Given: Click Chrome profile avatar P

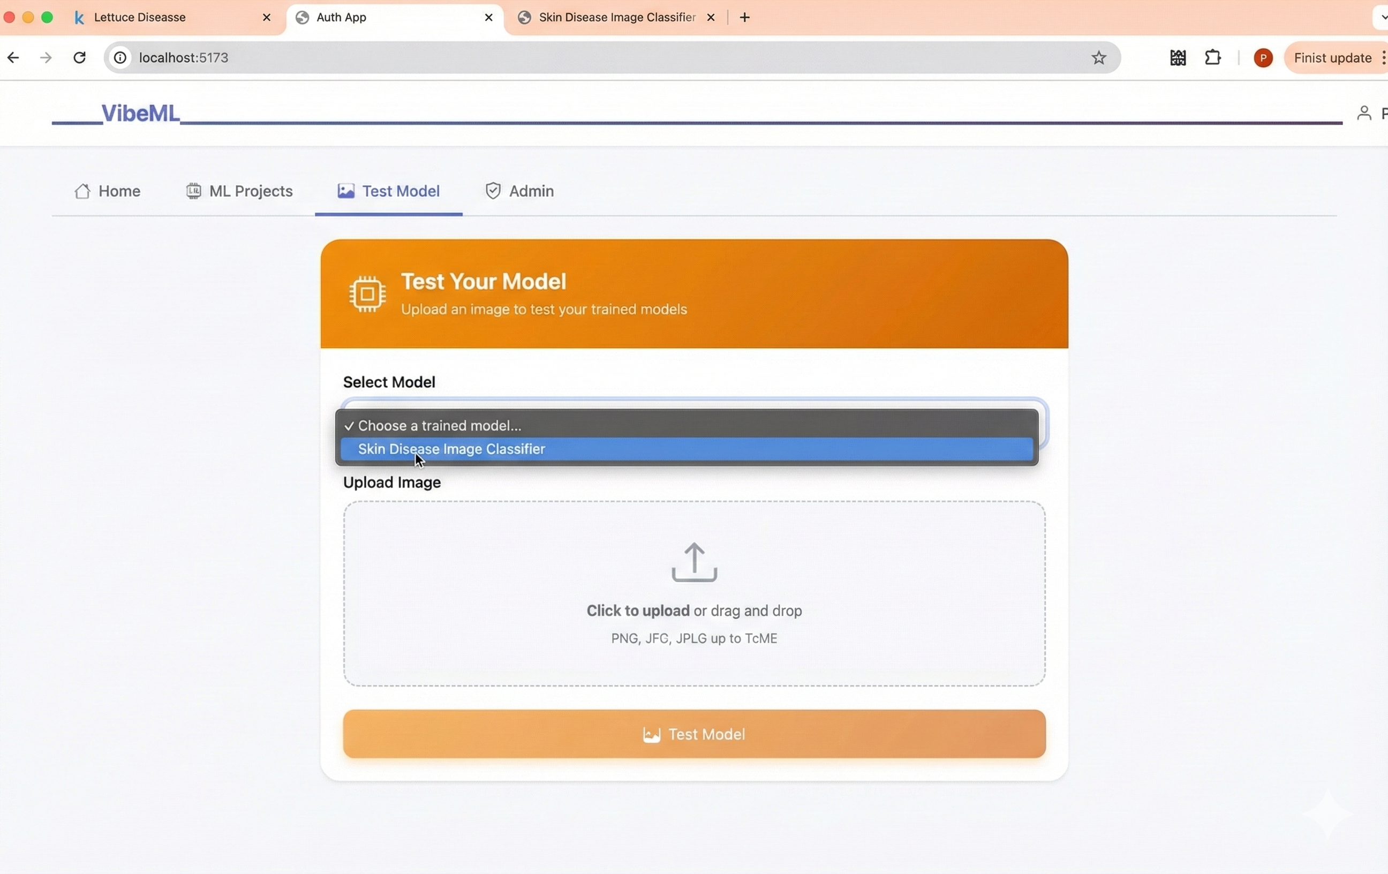Looking at the screenshot, I should [x=1263, y=58].
